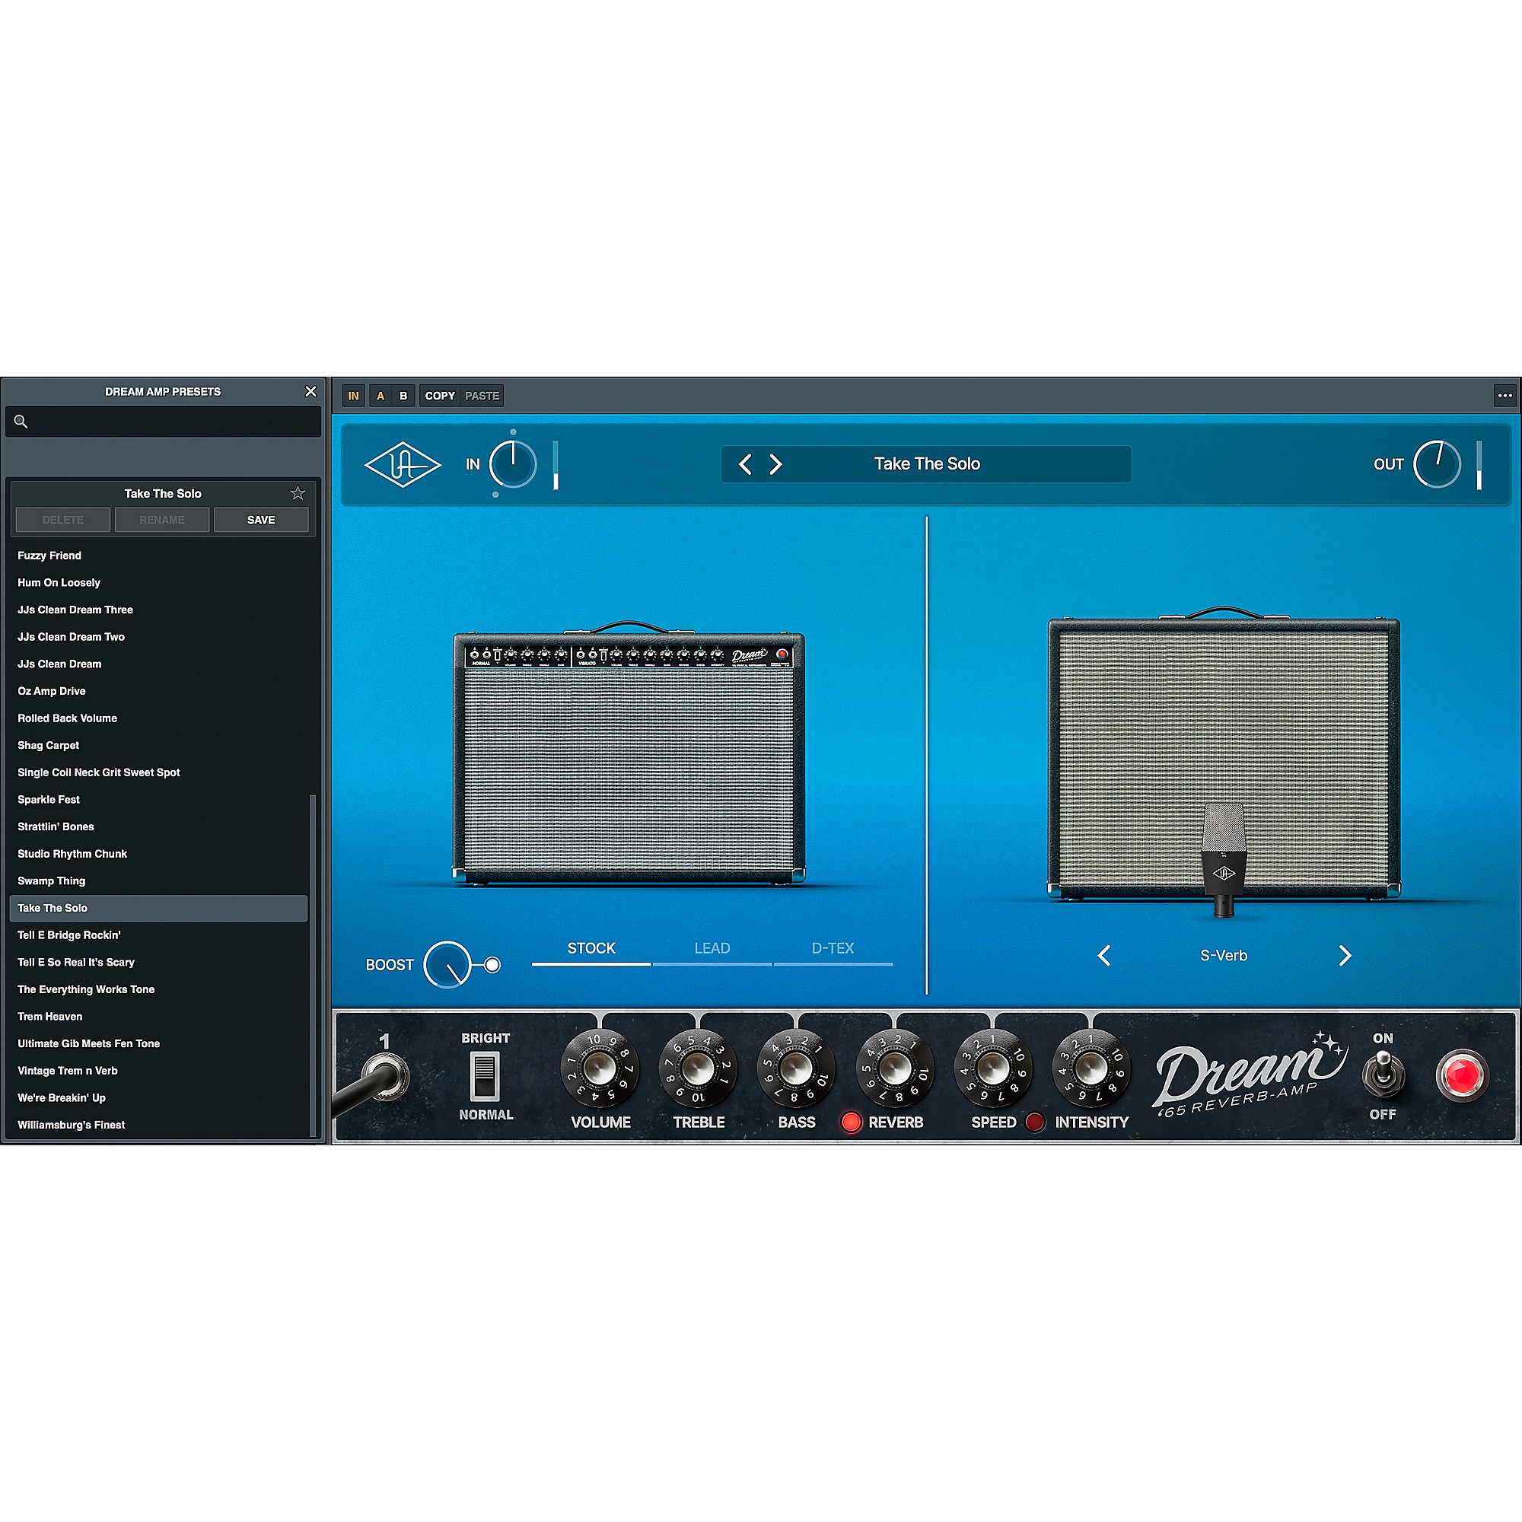Click the Universal Audio diamond logo
Image resolution: width=1522 pixels, height=1522 pixels.
point(403,464)
